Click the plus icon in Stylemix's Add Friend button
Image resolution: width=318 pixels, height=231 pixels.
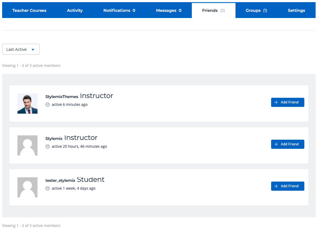pyautogui.click(x=276, y=144)
